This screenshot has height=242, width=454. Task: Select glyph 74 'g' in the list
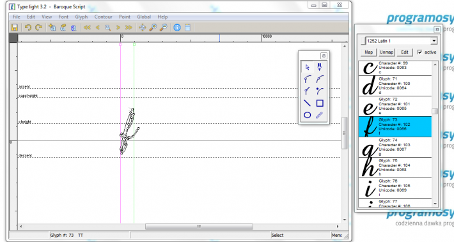(395, 147)
